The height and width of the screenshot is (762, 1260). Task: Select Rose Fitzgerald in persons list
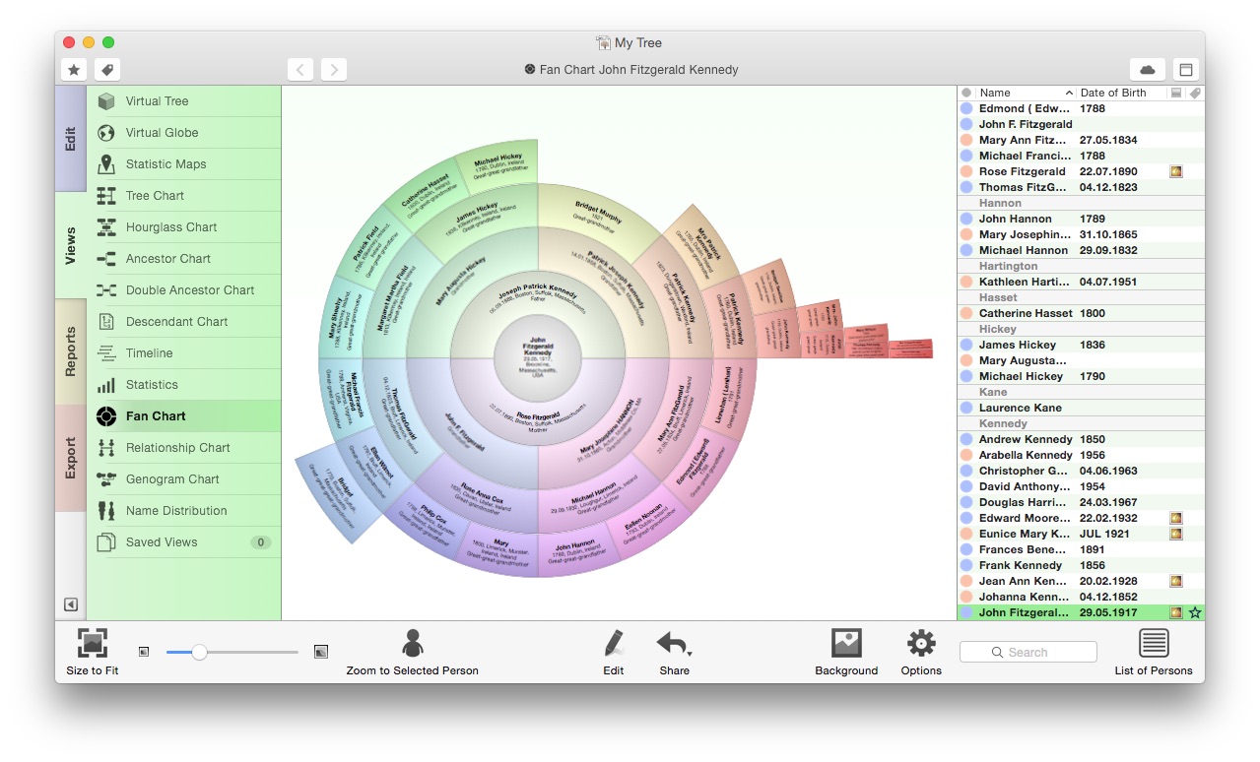click(x=1081, y=171)
